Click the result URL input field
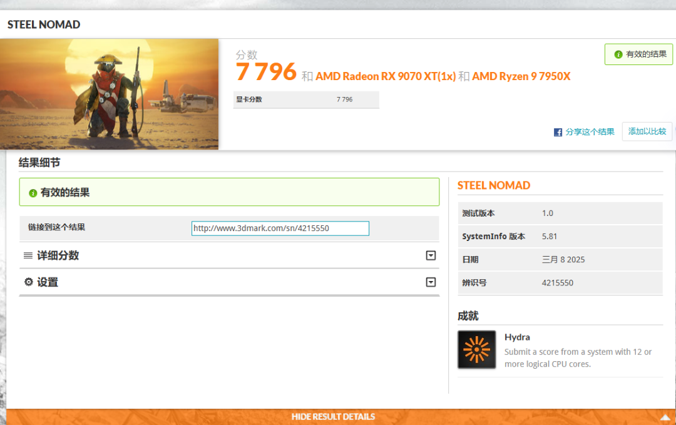Image resolution: width=676 pixels, height=425 pixels. (280, 228)
